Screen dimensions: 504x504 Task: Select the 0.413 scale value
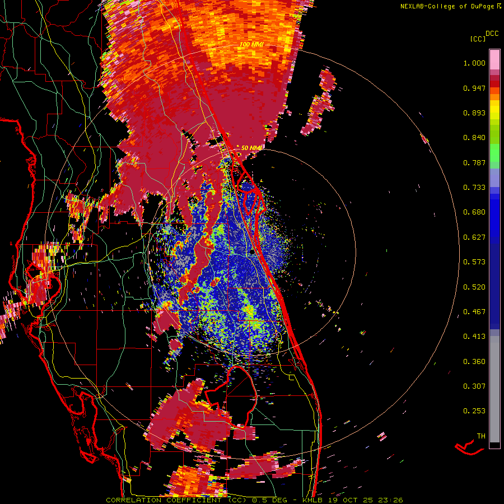(474, 337)
